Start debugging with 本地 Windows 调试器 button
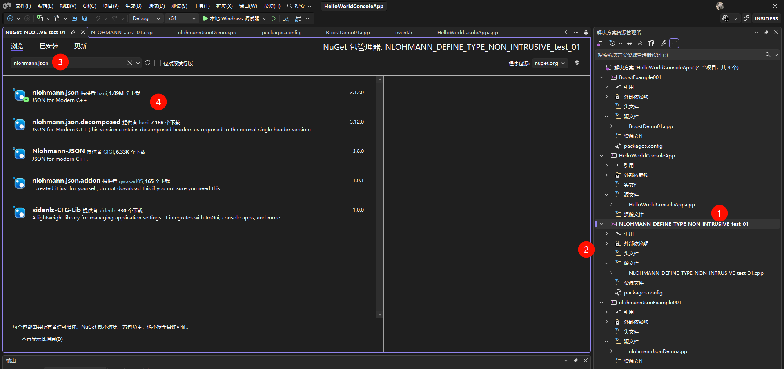The image size is (784, 369). (x=231, y=18)
